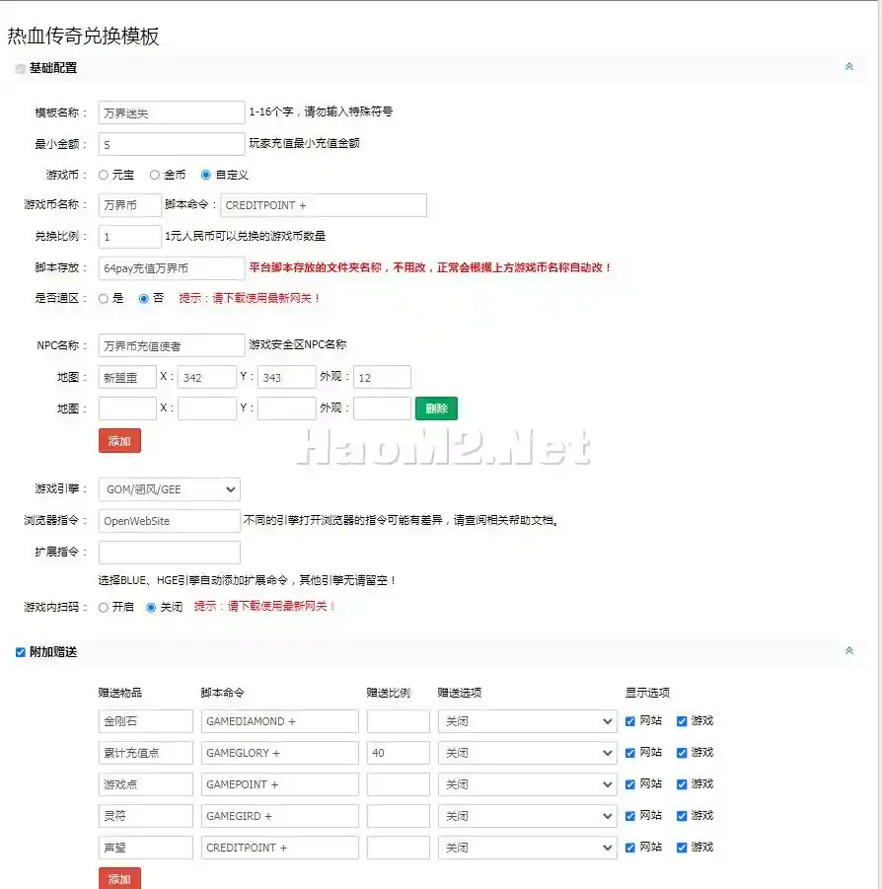882x889 pixels.
Task: Toggle 网站 checkbox in 游戏点 row
Action: 629,784
